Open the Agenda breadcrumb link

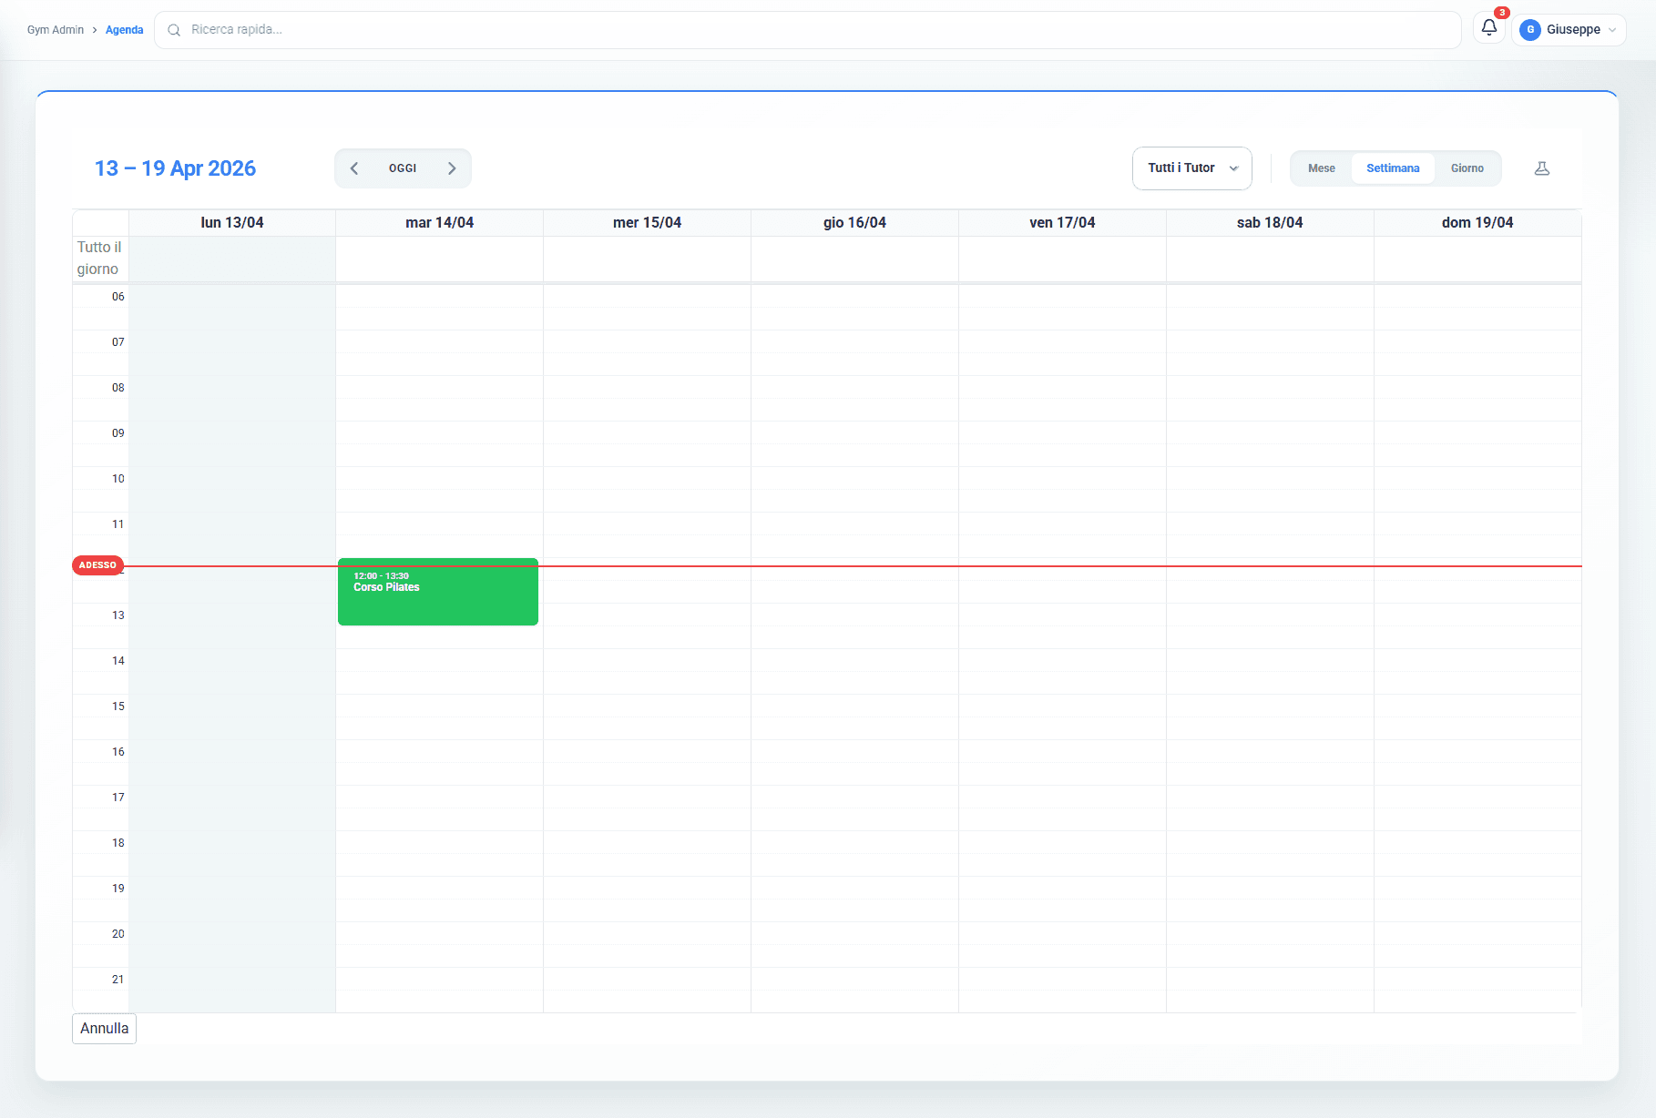coord(124,30)
